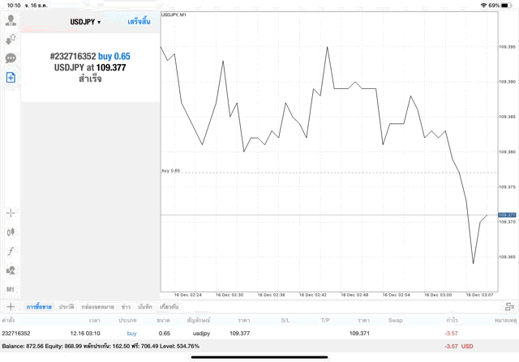Screen dimensions: 519x362
Task: Click current price 109.371 in table
Action: coord(359,333)
